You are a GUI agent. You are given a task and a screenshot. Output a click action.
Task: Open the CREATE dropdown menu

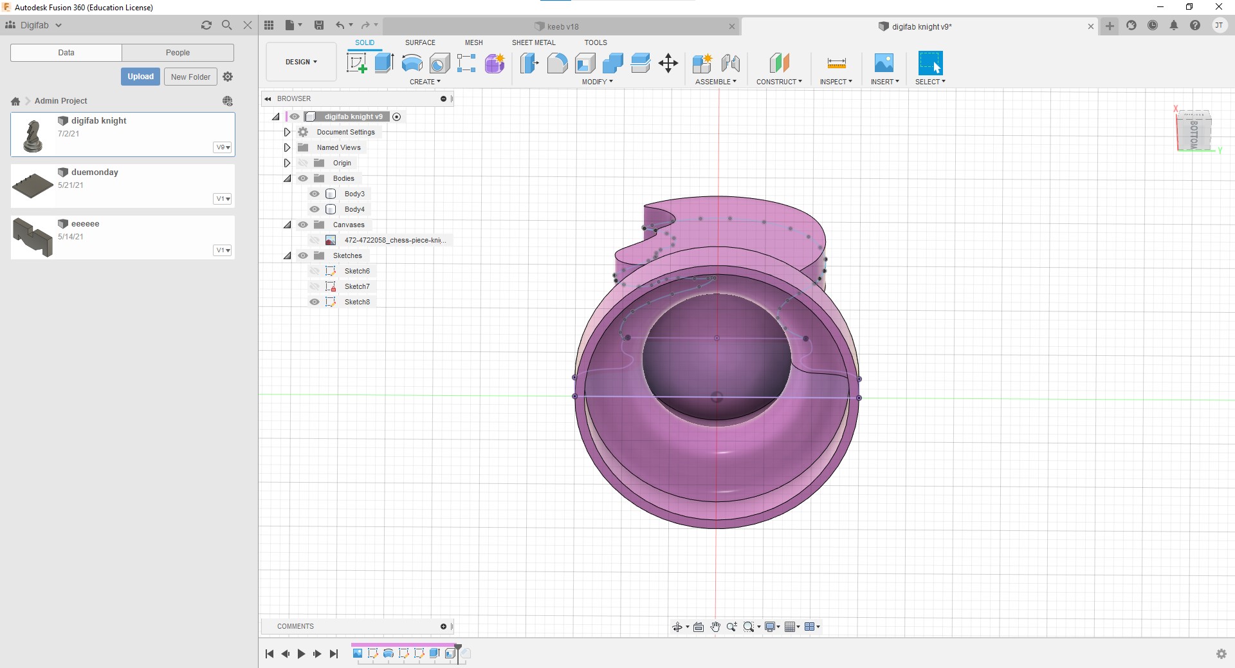pos(425,82)
